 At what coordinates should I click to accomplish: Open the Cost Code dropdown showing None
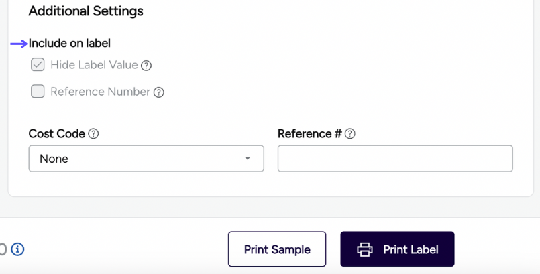146,159
